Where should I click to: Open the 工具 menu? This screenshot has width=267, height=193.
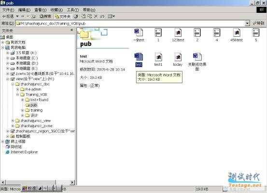point(73,10)
